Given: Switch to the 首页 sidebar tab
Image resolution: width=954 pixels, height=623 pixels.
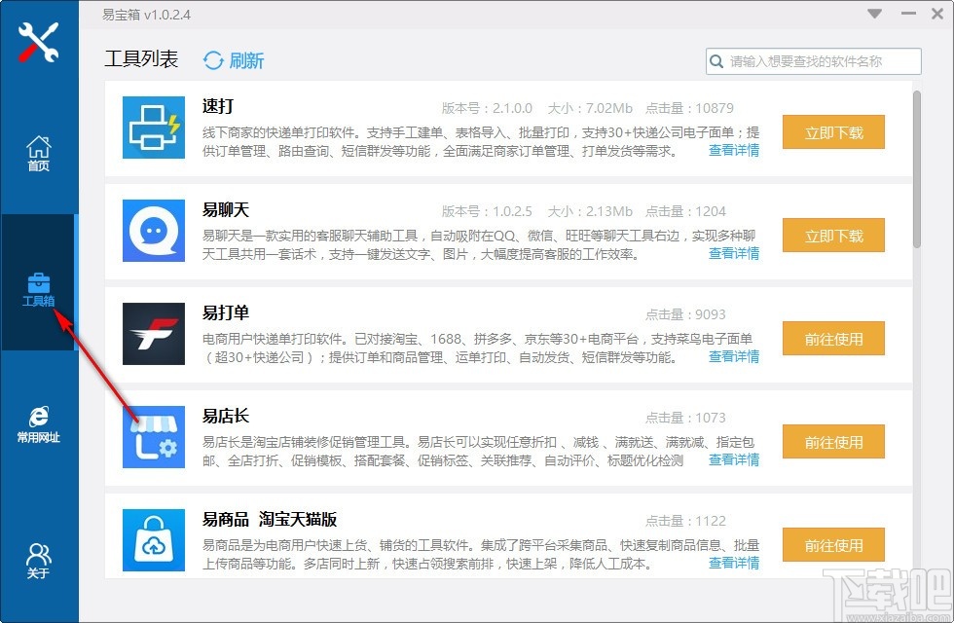Looking at the screenshot, I should 39,151.
